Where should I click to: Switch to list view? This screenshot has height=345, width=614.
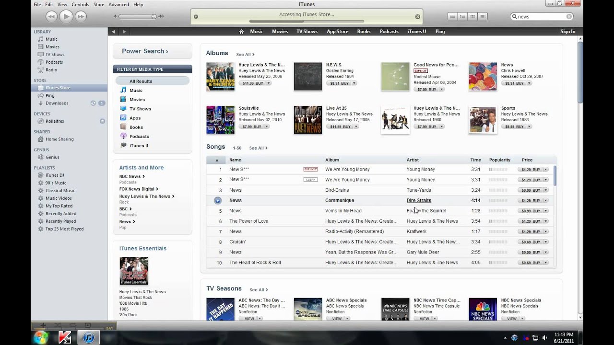click(x=452, y=16)
